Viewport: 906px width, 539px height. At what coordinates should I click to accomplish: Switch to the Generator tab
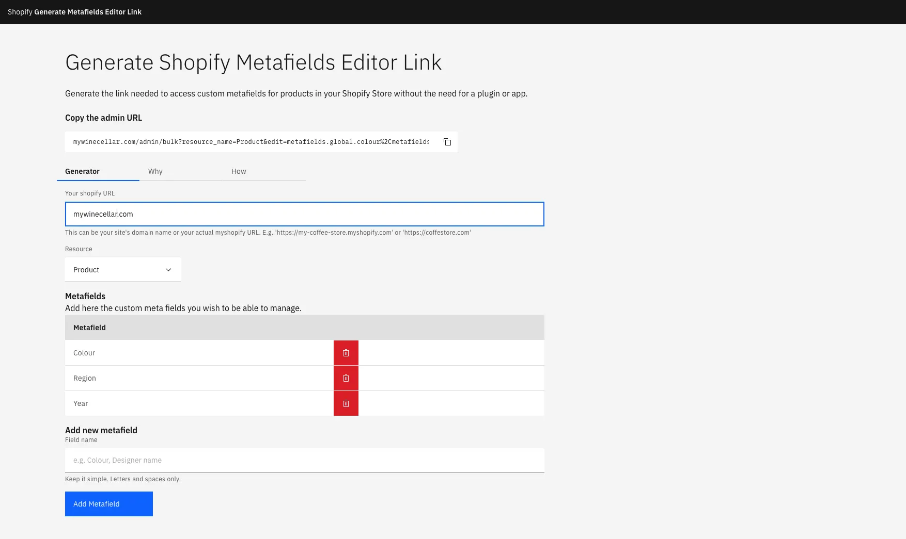[x=98, y=171]
